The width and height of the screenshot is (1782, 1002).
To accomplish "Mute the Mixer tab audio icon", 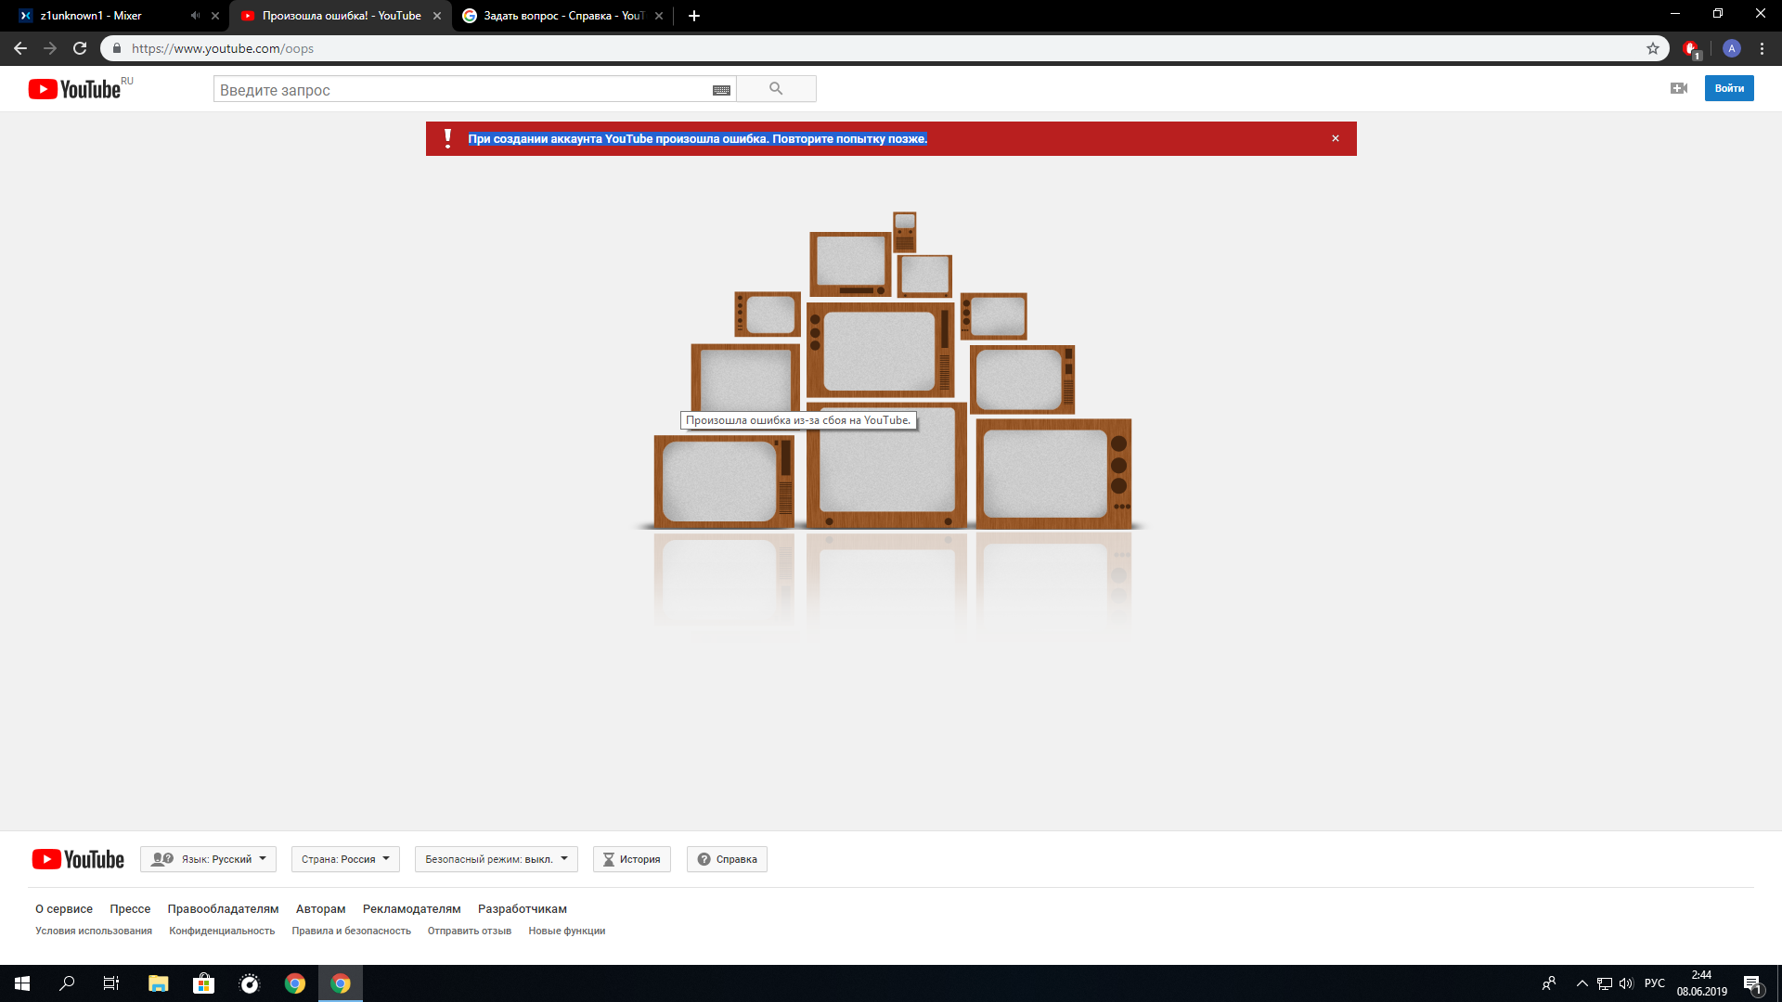I will [195, 16].
